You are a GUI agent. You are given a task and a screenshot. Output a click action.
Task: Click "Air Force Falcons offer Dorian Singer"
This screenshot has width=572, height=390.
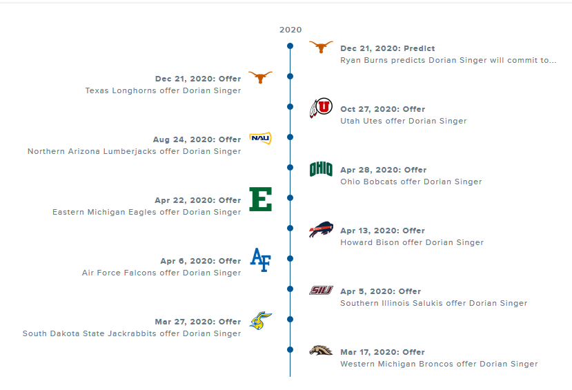coord(161,273)
